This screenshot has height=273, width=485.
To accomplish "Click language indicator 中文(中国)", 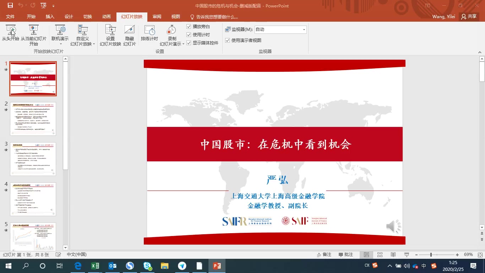I will coord(77,255).
